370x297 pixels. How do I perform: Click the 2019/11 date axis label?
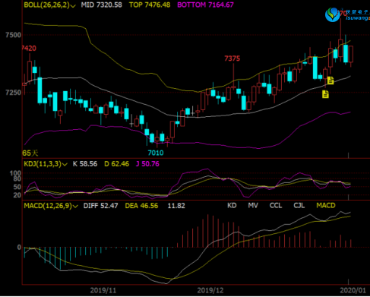(x=103, y=290)
